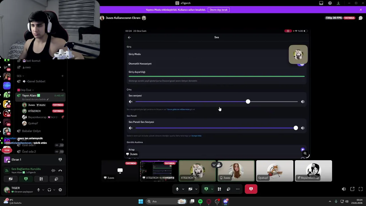
Task: Open Windows Start menu
Action: 141,201
